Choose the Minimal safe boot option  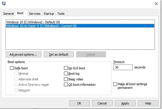(x=16, y=74)
